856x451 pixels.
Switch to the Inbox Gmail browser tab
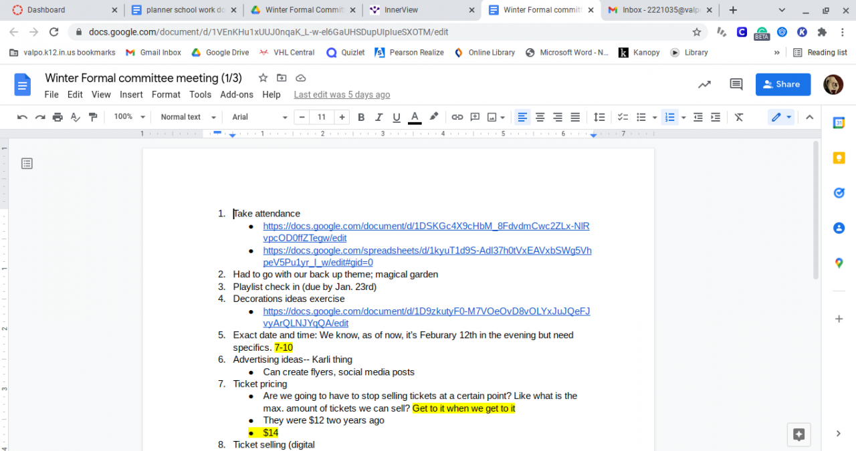pos(660,10)
